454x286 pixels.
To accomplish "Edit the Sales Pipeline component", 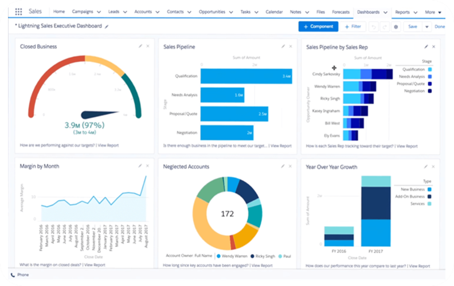I will tap(283, 46).
